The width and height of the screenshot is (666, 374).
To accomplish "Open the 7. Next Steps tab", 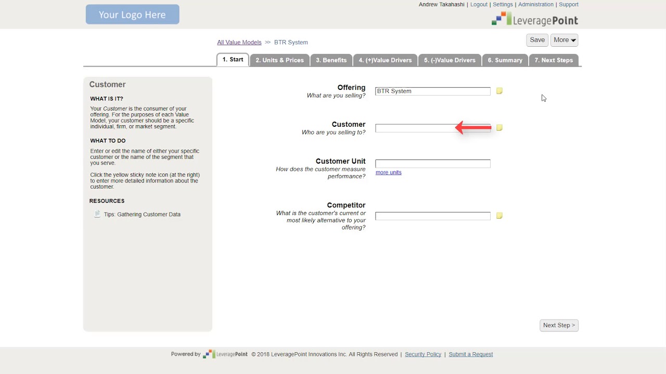I will (554, 60).
